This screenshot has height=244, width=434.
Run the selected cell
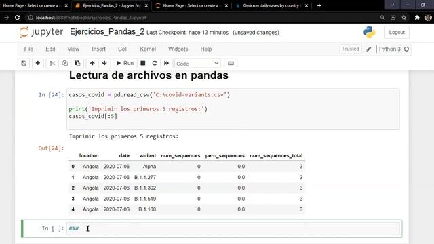click(x=125, y=63)
